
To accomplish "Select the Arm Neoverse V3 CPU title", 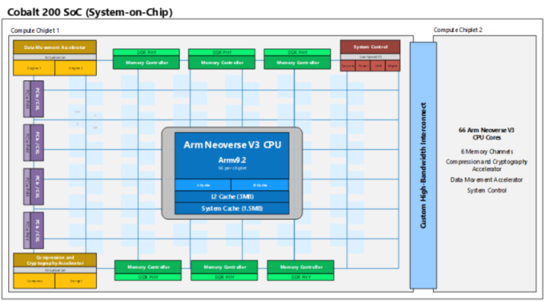I will [x=232, y=145].
